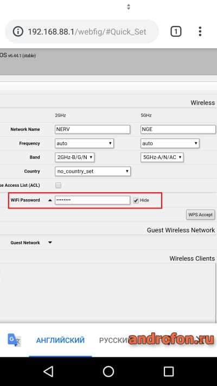This screenshot has height=386, width=217.
Task: Click the 2GHz column label
Action: click(60, 115)
